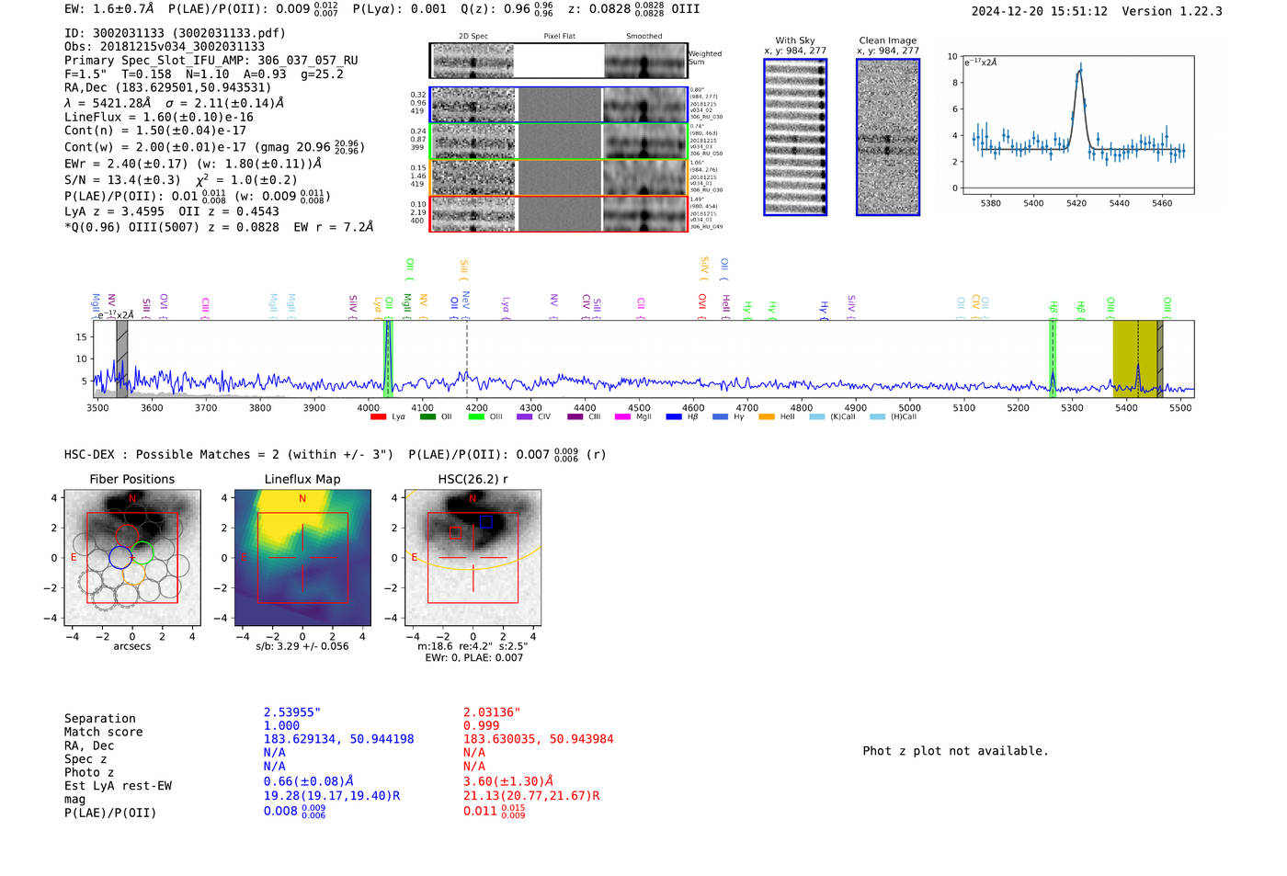Click the red separation value 2.03136"
The height and width of the screenshot is (876, 1287).
[x=492, y=712]
